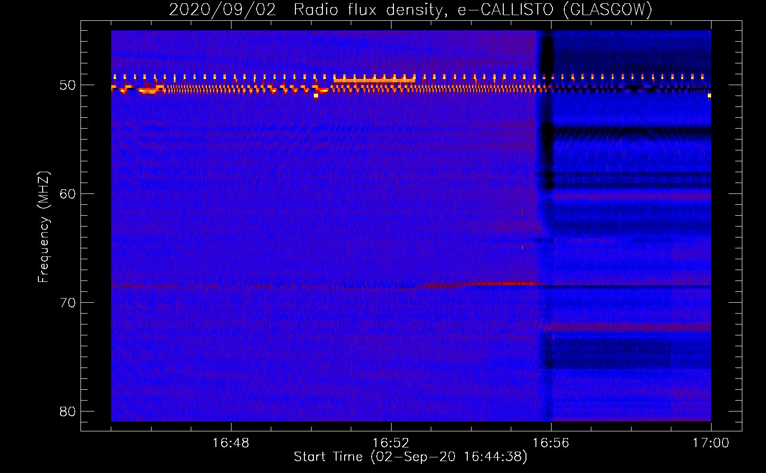Click the plot title mentioning e-CALLISTO (GLASGOW)
The height and width of the screenshot is (473, 766).
(x=410, y=10)
